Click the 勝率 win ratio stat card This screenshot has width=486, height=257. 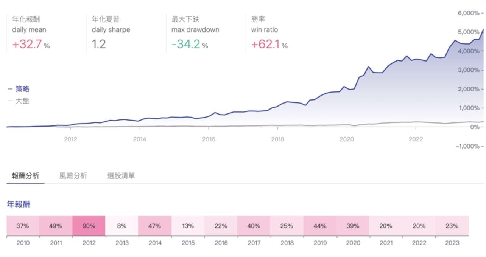point(269,30)
